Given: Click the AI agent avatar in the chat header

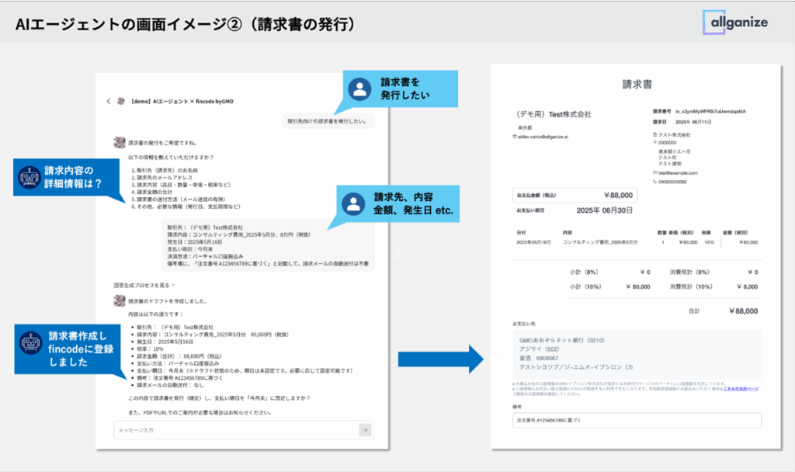Looking at the screenshot, I should [x=120, y=102].
